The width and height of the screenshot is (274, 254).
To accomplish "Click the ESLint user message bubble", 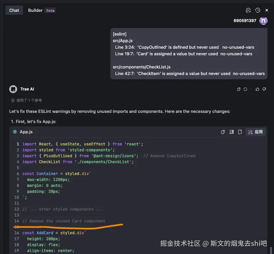I will click(x=189, y=54).
